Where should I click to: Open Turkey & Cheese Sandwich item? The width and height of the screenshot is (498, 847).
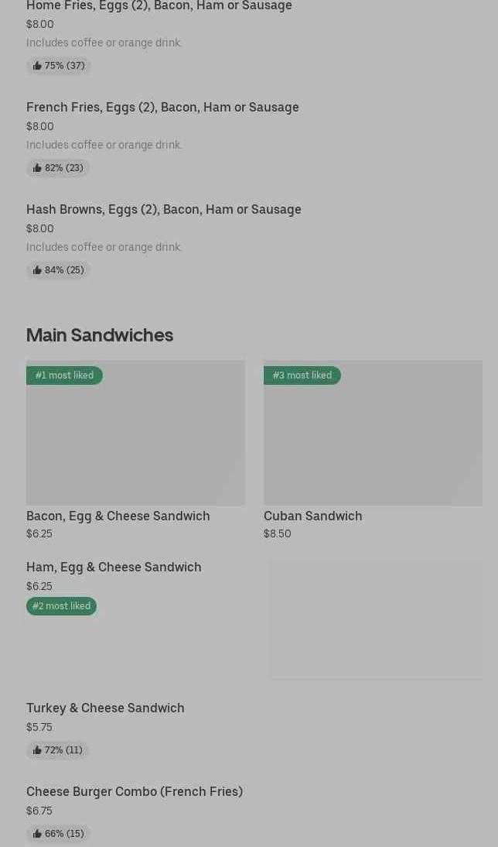pos(105,708)
